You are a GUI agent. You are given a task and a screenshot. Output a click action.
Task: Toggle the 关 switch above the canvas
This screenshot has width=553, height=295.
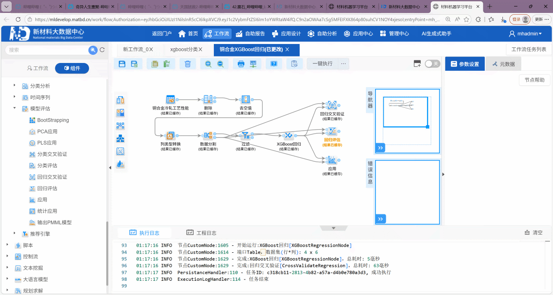pyautogui.click(x=432, y=64)
